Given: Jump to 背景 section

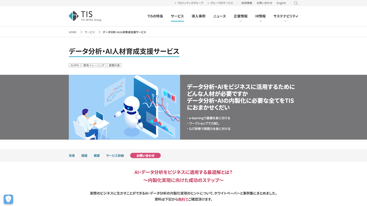Looking at the screenshot, I should click(x=72, y=156).
